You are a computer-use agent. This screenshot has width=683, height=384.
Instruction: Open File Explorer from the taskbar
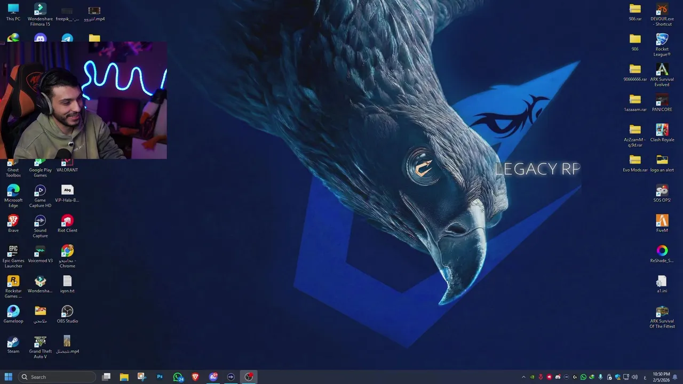pyautogui.click(x=124, y=377)
